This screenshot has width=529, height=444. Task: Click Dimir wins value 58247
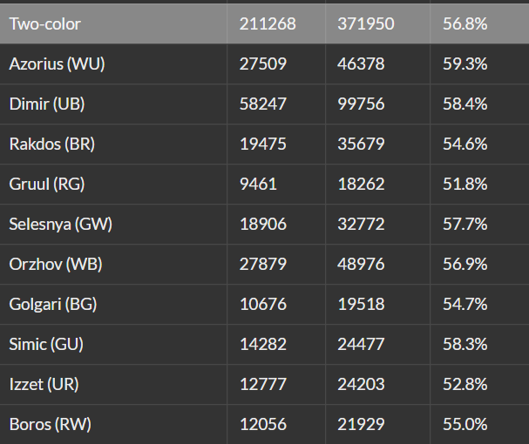(x=263, y=104)
